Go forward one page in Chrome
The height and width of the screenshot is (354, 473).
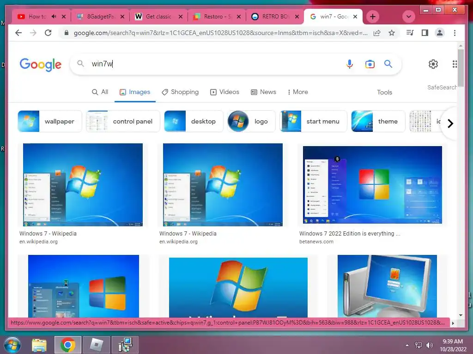point(33,33)
